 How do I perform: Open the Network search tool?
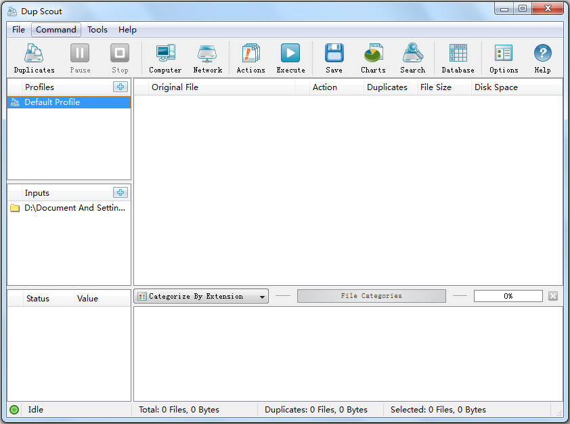(x=208, y=58)
